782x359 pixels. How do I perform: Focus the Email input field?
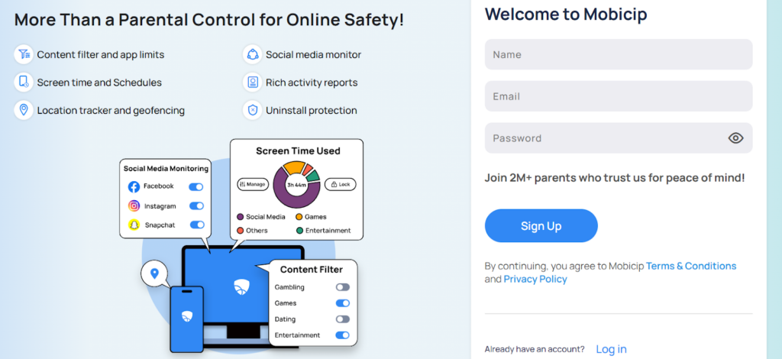(x=619, y=96)
